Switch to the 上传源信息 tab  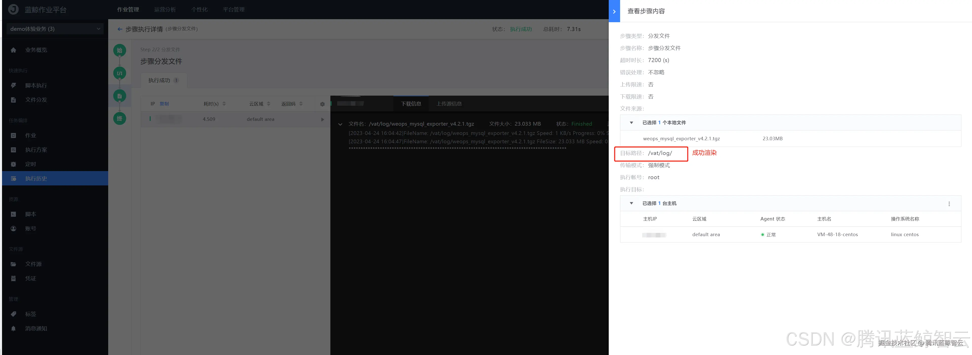pos(449,103)
